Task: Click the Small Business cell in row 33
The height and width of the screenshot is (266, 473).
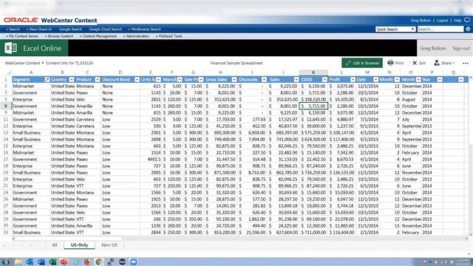Action: [x=31, y=232]
